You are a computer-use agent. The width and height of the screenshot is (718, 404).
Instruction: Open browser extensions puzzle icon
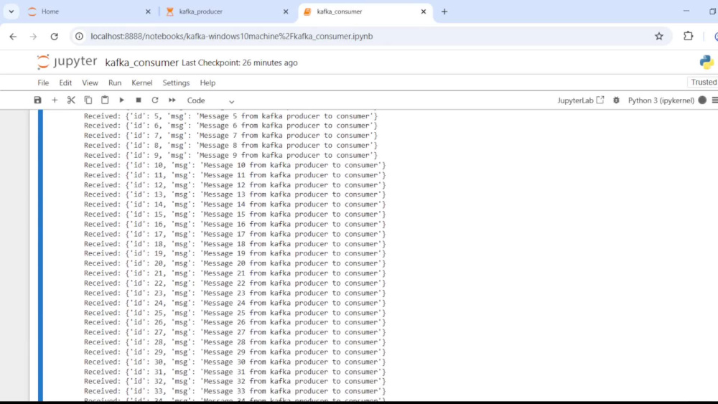pyautogui.click(x=689, y=36)
